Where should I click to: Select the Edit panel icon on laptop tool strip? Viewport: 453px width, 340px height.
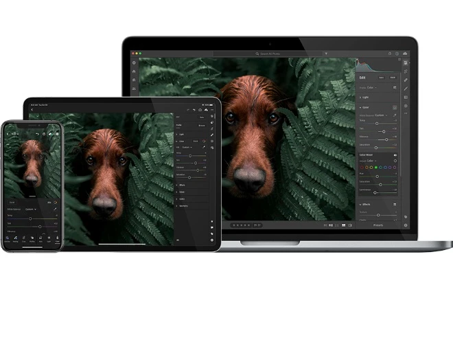pos(406,63)
